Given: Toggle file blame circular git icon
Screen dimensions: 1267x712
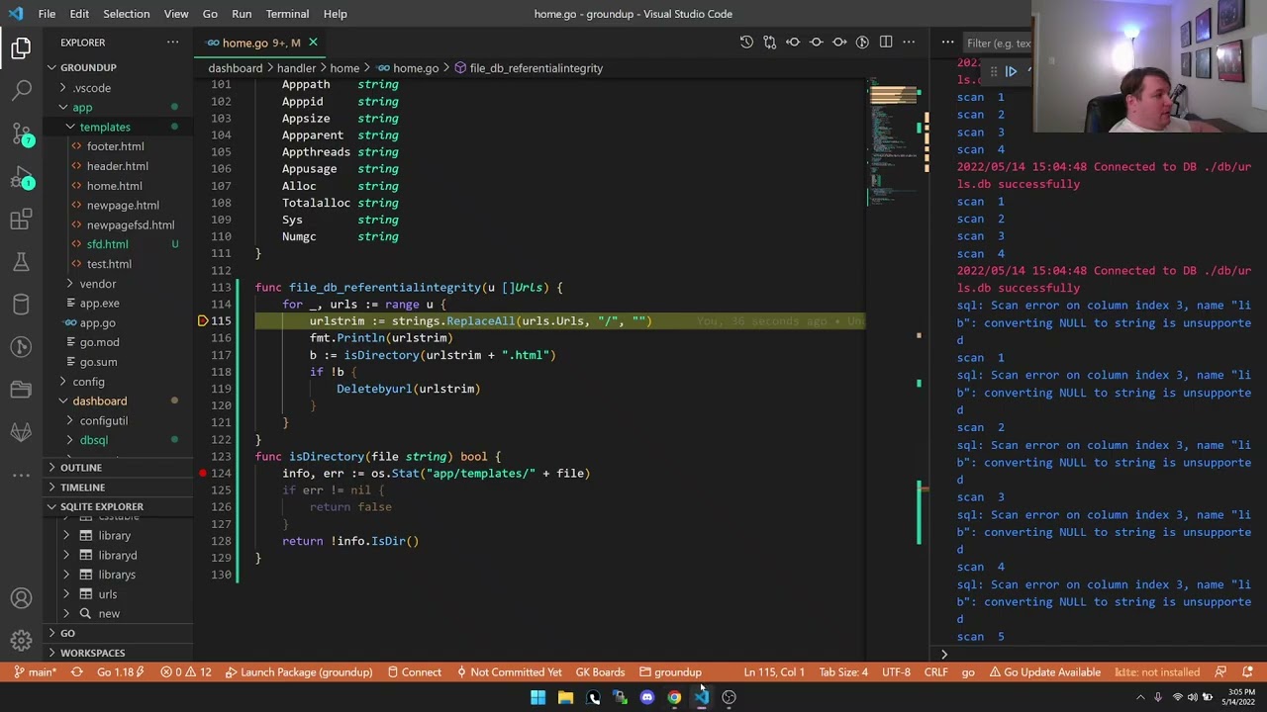Looking at the screenshot, I should click(x=862, y=43).
